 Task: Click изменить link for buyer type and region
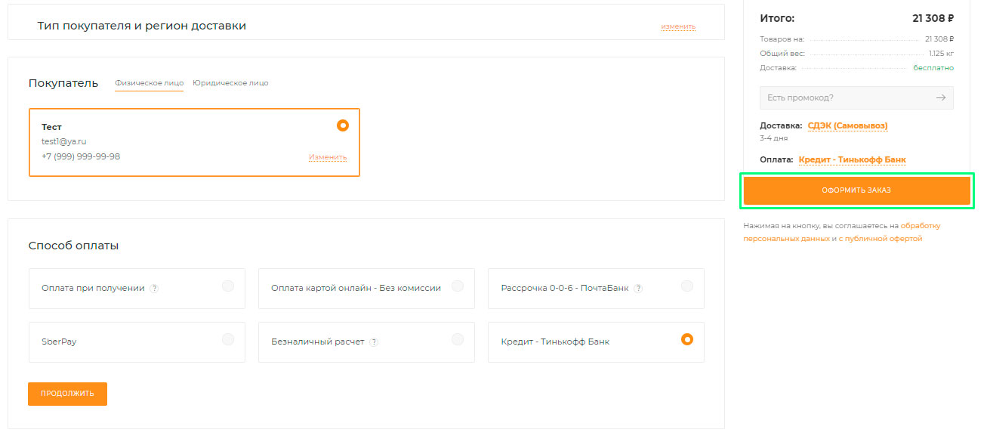(x=677, y=26)
